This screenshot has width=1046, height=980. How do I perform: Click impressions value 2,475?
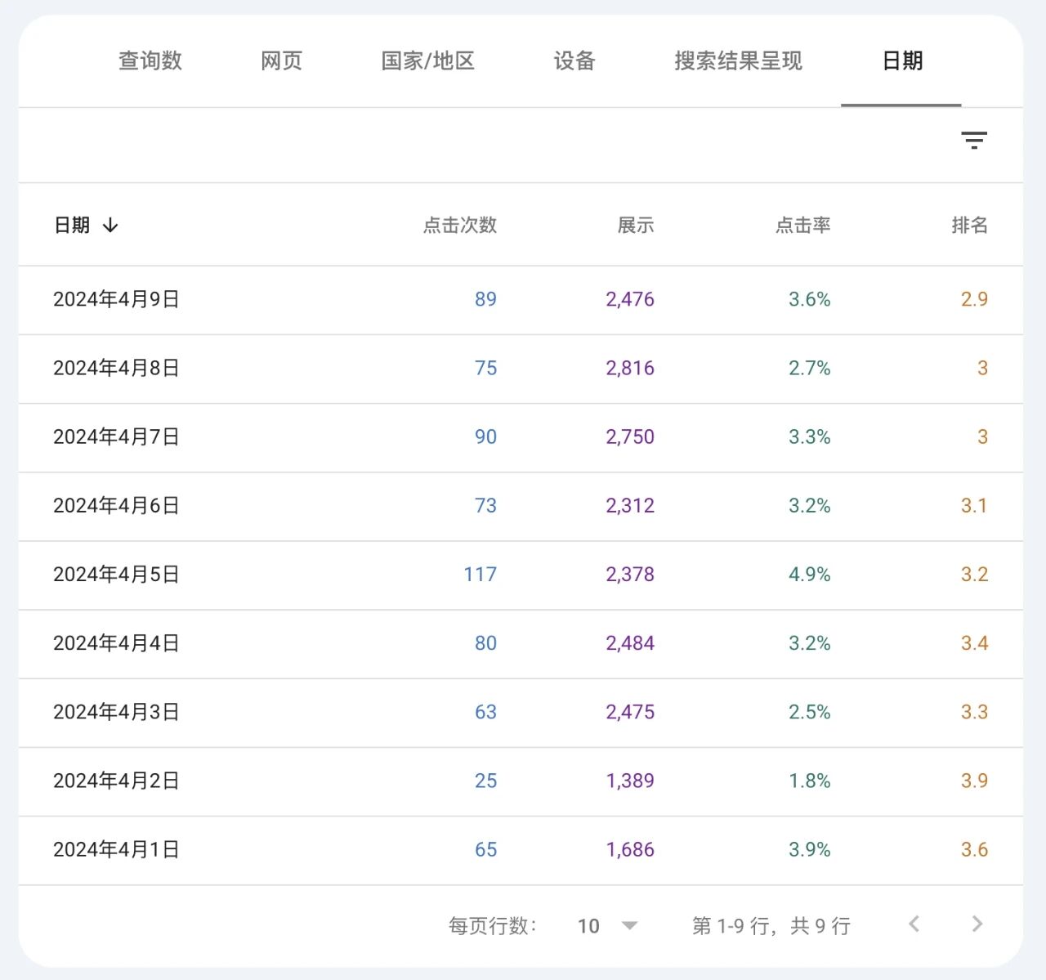tap(630, 712)
